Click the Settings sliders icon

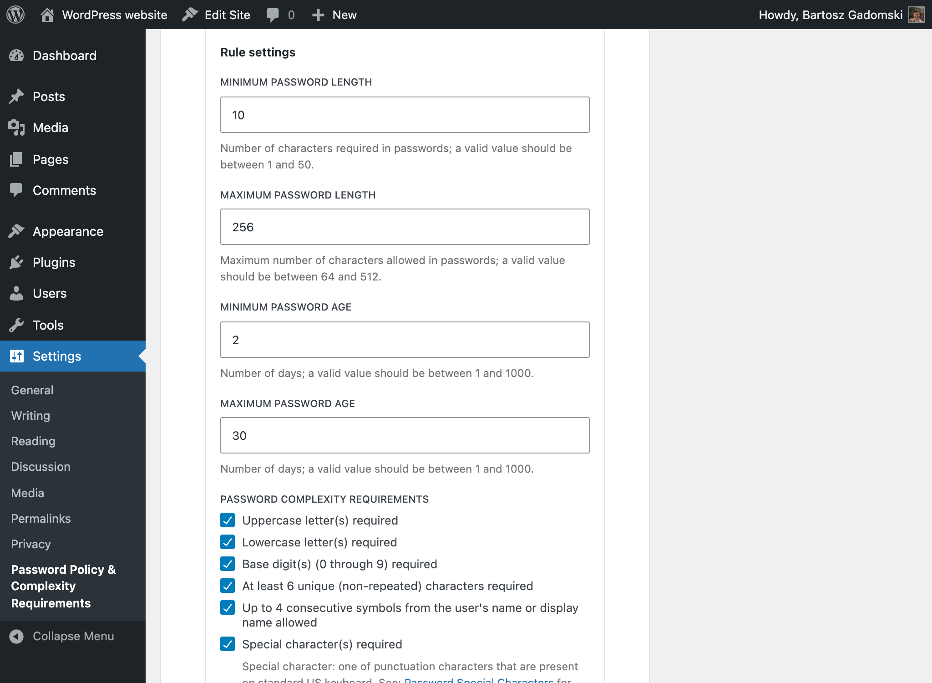(16, 356)
